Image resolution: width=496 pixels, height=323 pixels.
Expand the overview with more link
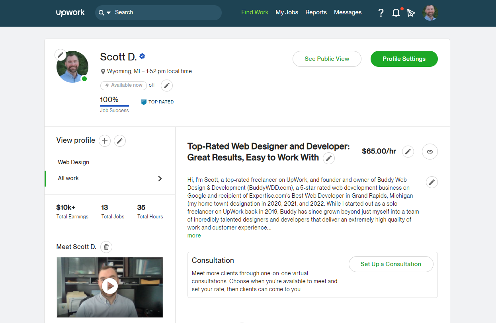[x=194, y=235]
